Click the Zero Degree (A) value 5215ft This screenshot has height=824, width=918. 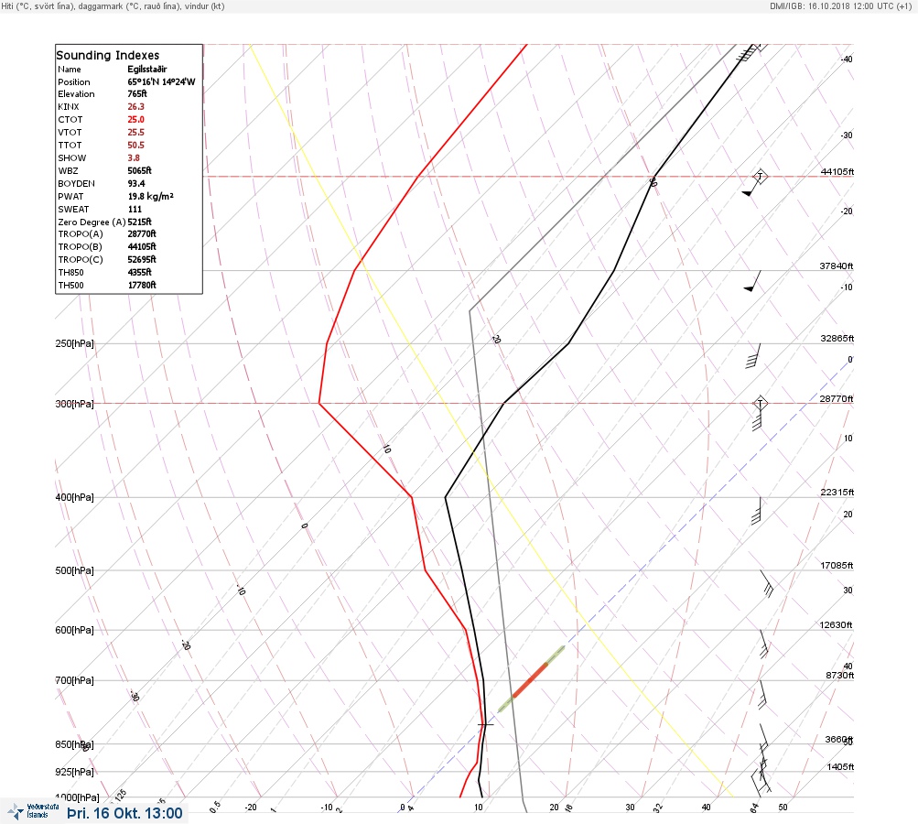pos(139,222)
